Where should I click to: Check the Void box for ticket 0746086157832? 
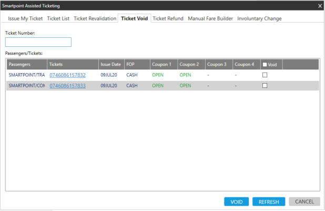coord(265,75)
